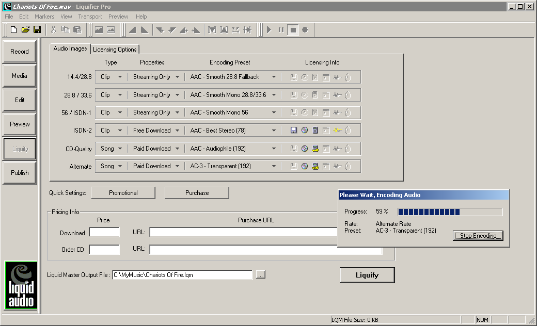This screenshot has width=537, height=326.
Task: Open Properties dropdown for 28.8 / 33.6 row
Action: 177,95
